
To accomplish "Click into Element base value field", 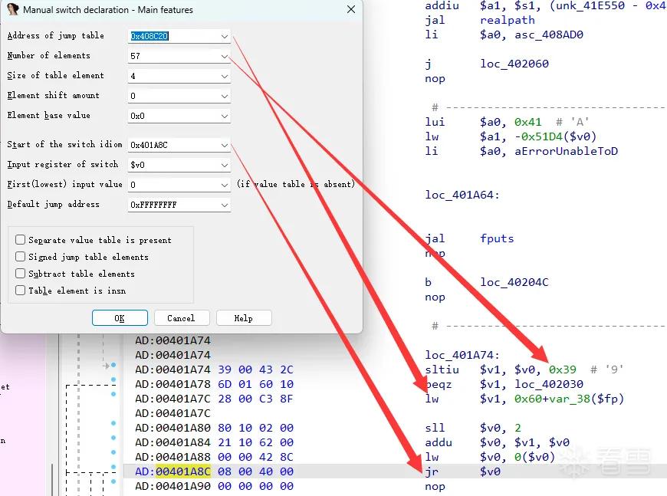I will (x=173, y=116).
